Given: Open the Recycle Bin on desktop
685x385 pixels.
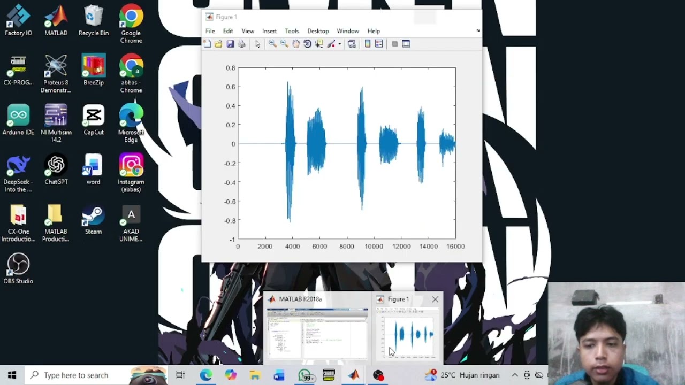Looking at the screenshot, I should tap(94, 20).
